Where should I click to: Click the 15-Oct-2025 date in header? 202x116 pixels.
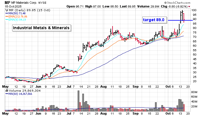point(13,6)
